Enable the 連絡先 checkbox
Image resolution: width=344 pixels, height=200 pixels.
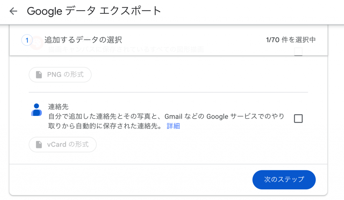(x=298, y=119)
